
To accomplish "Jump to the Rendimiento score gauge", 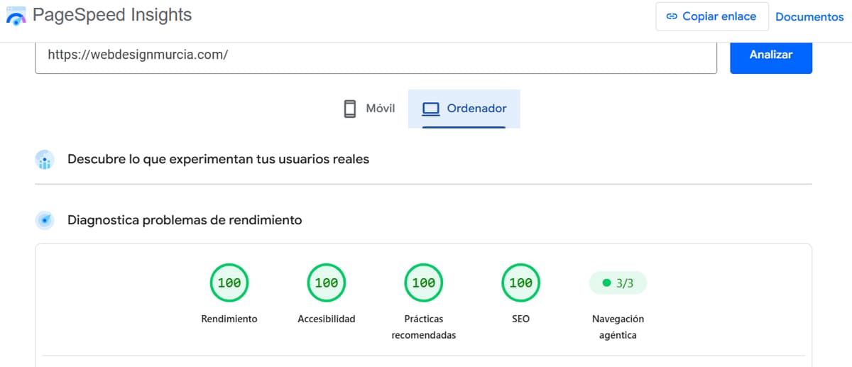I will [x=229, y=283].
